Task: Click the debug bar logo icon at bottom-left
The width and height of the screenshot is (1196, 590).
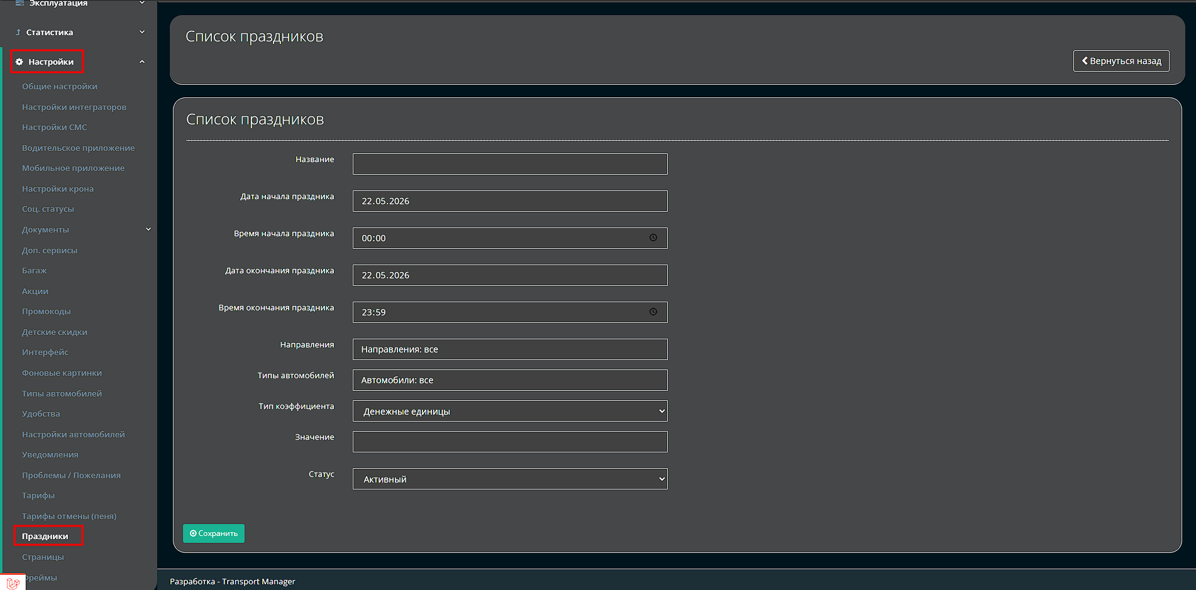Action: (x=13, y=582)
